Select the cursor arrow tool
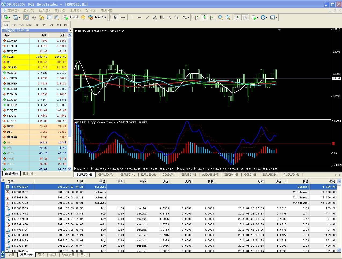This screenshot has height=259, width=342. [x=115, y=17]
